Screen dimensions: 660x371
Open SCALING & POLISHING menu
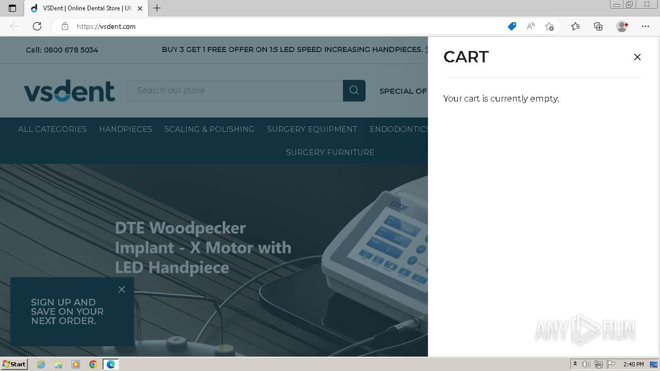click(209, 129)
